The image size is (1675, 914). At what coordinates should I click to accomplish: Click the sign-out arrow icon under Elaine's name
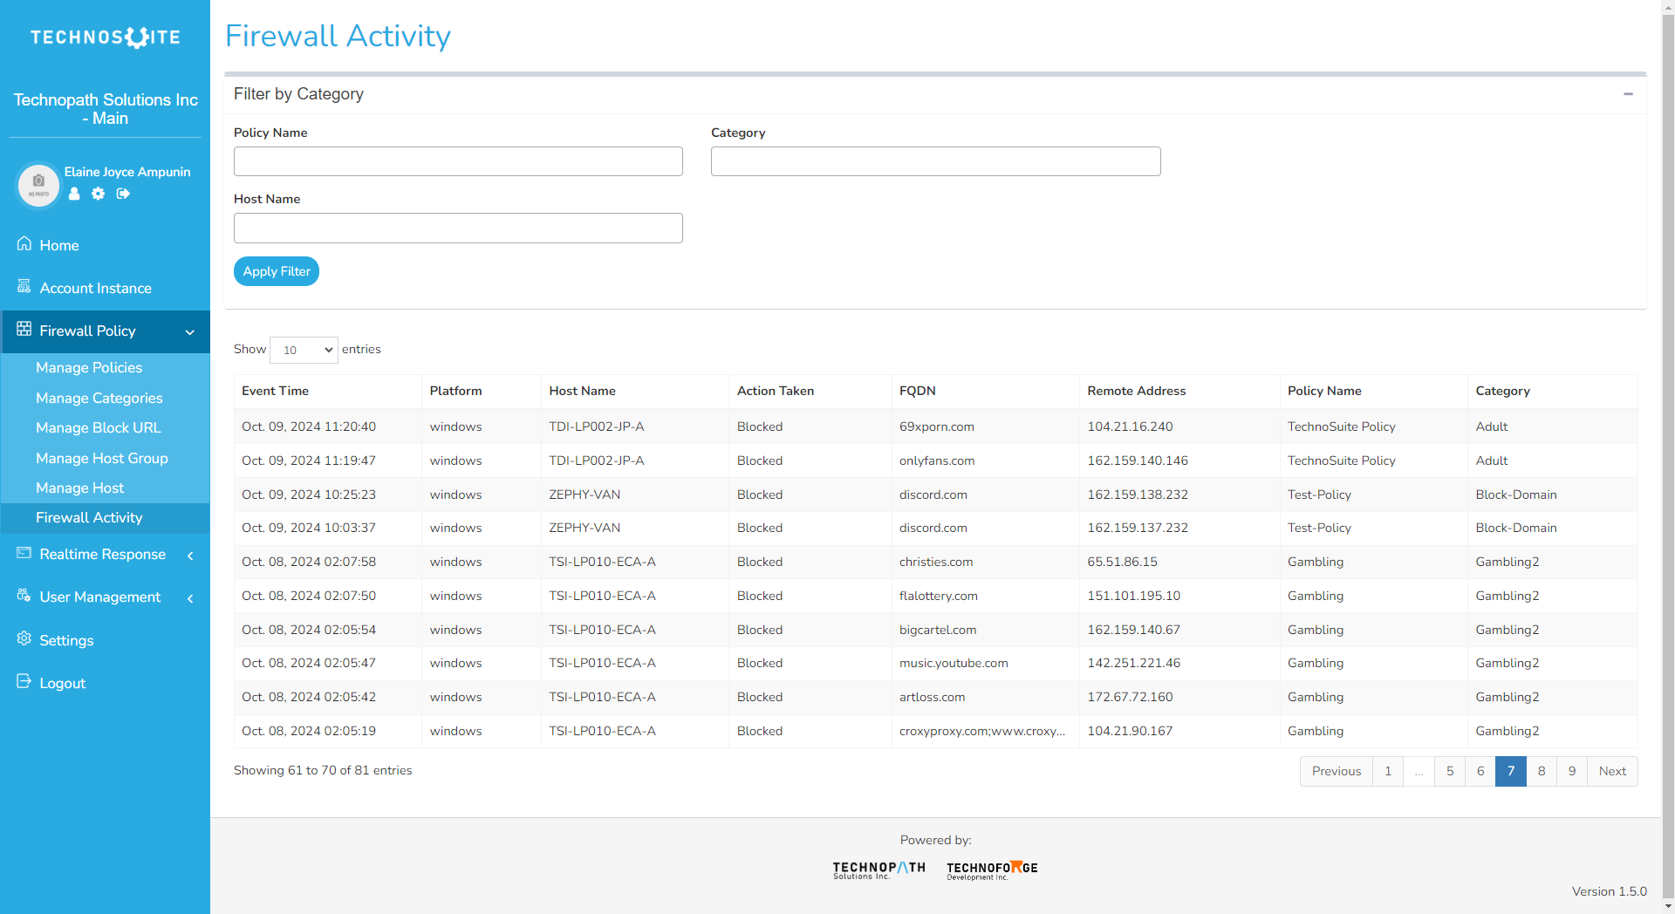click(x=122, y=194)
